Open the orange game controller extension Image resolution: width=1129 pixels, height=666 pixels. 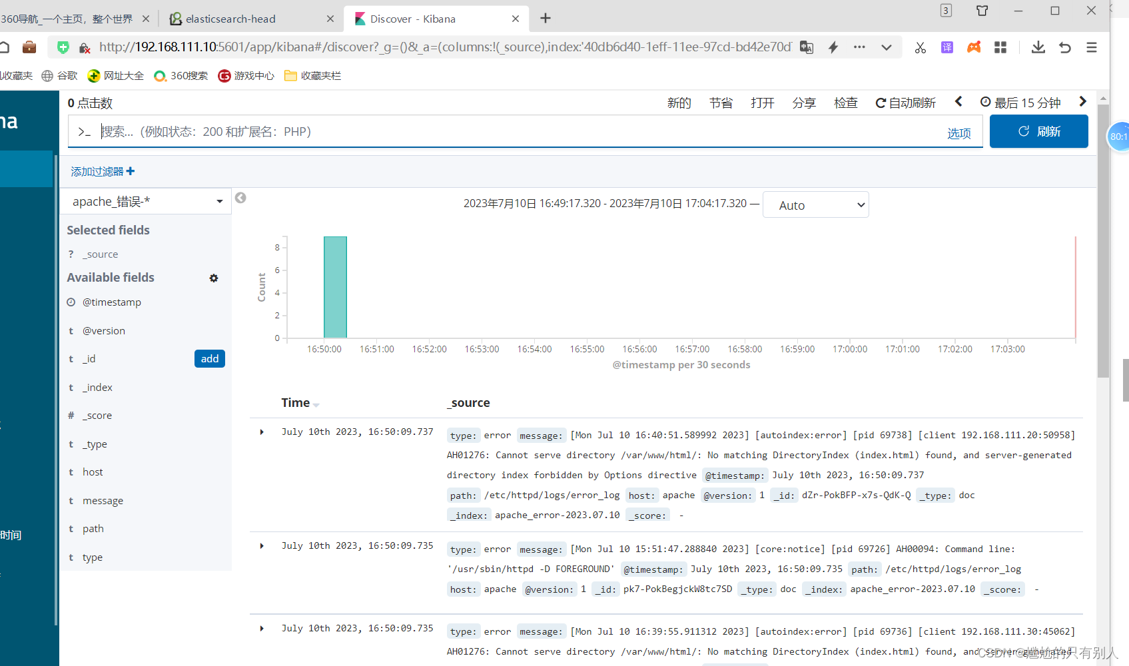pyautogui.click(x=974, y=47)
